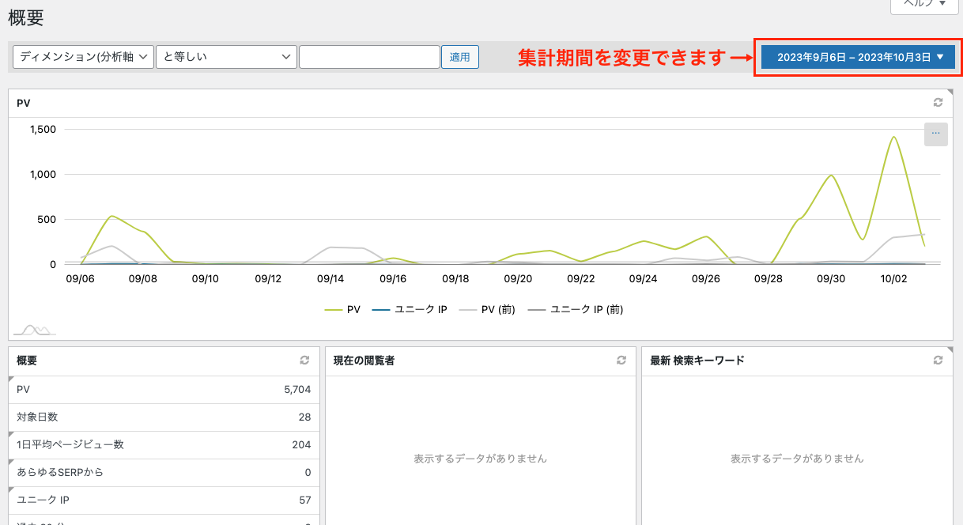Click the あらゆるSERPから row

coord(163,473)
